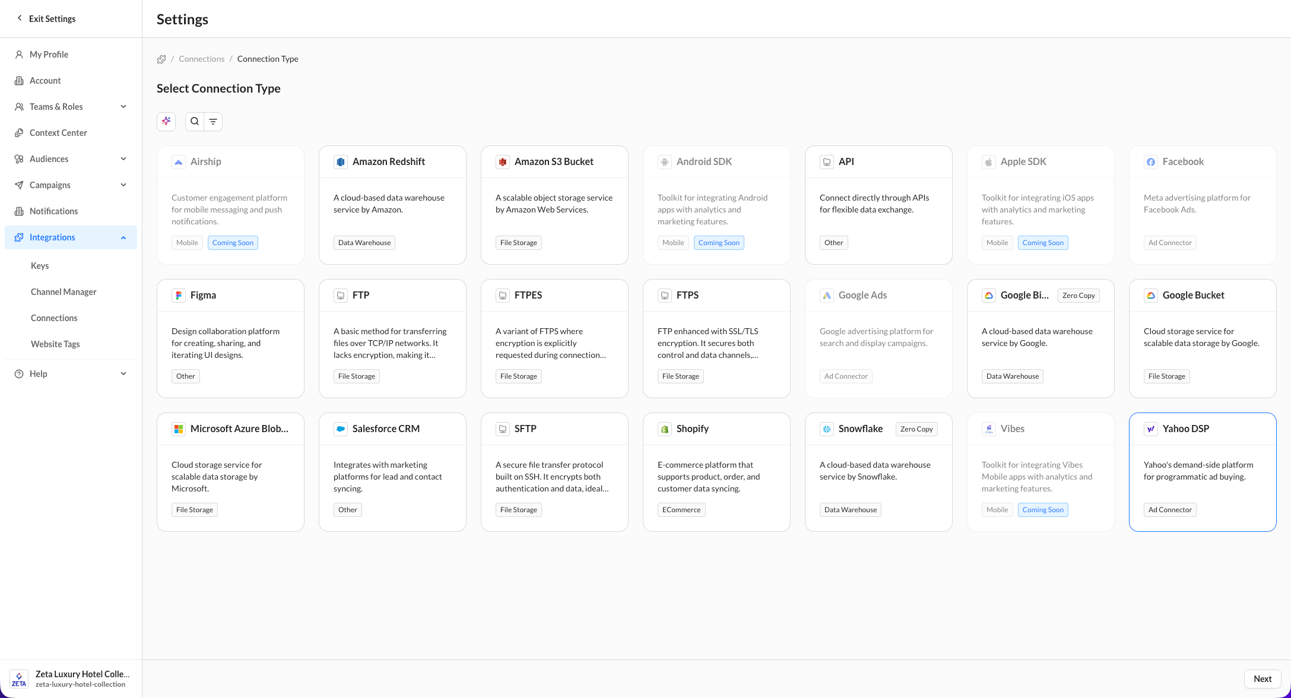The width and height of the screenshot is (1291, 698).
Task: Click the Ad Connector tag on Yahoo DSP
Action: click(x=1170, y=510)
